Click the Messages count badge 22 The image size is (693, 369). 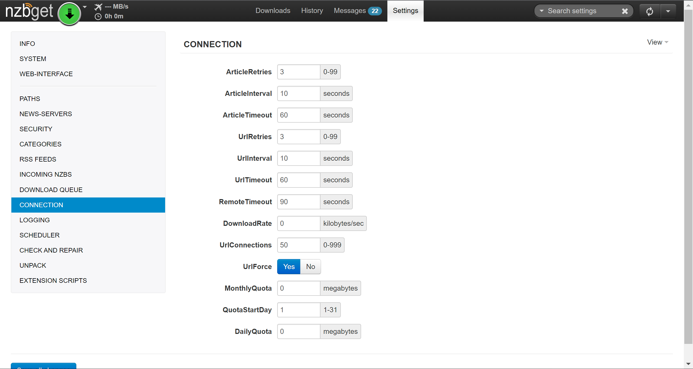click(375, 11)
